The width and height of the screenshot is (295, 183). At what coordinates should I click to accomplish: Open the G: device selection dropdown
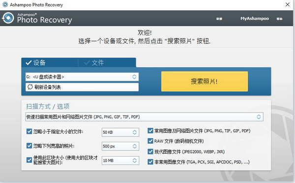coord(82,77)
